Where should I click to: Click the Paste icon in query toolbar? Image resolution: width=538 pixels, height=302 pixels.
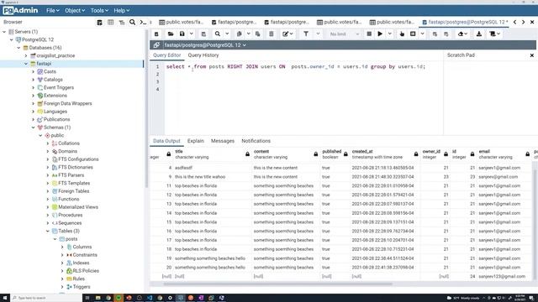pyautogui.click(x=258, y=34)
